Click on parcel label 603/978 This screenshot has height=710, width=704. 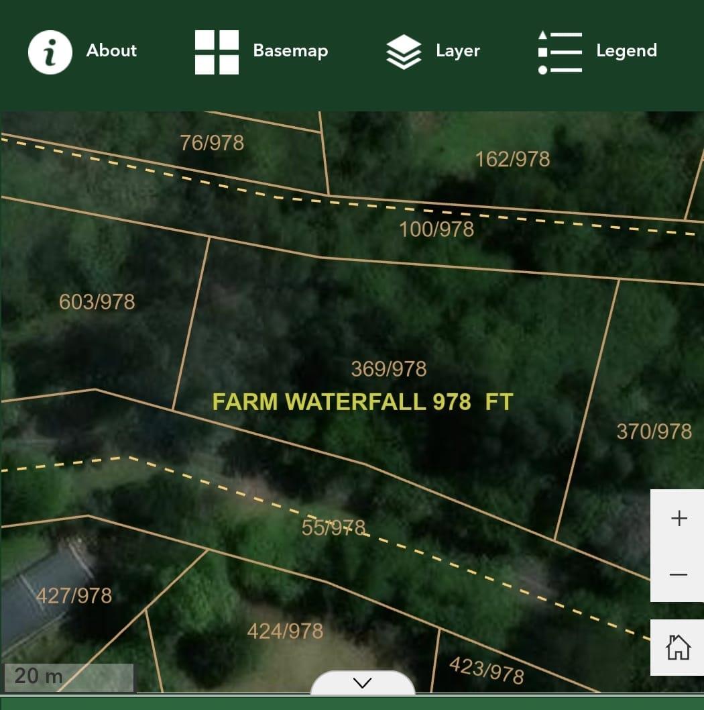(97, 302)
